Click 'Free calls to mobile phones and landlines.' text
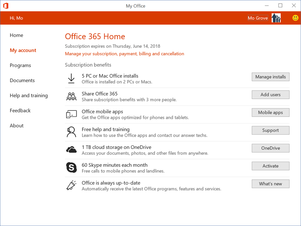 [123, 171]
